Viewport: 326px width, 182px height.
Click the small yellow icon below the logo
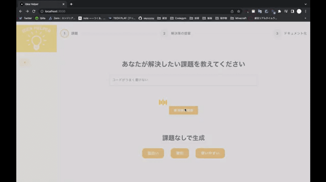(x=25, y=62)
